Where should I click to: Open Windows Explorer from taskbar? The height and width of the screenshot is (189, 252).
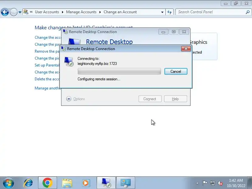pos(67,183)
